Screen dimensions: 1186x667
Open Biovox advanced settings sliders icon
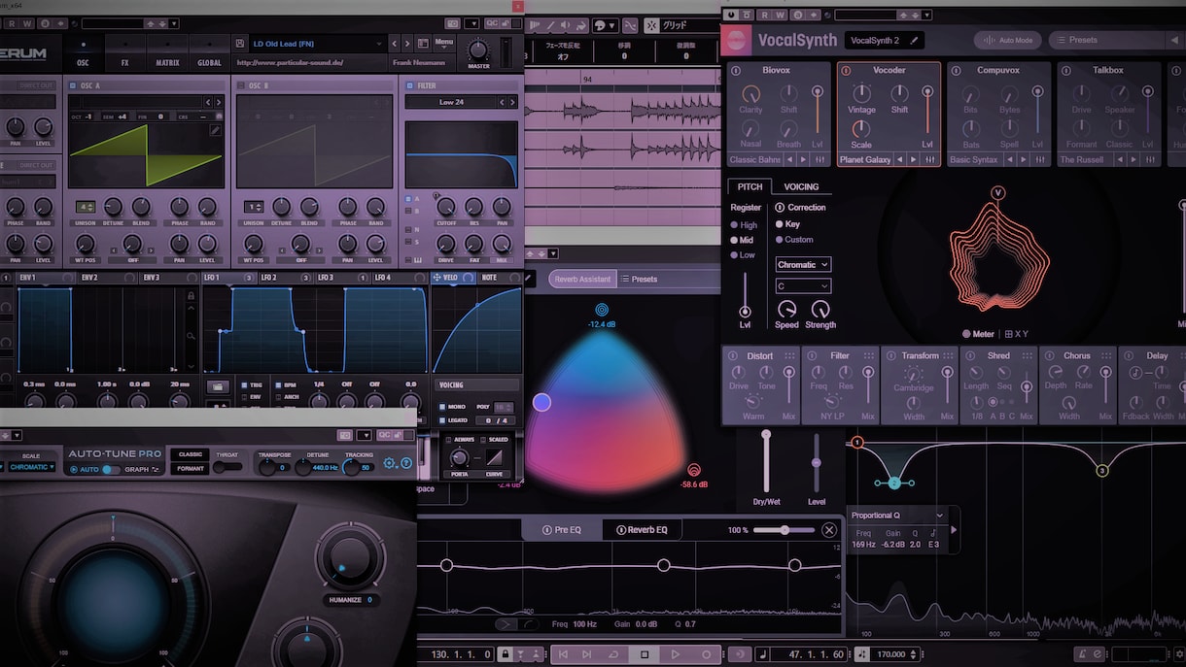coord(820,159)
